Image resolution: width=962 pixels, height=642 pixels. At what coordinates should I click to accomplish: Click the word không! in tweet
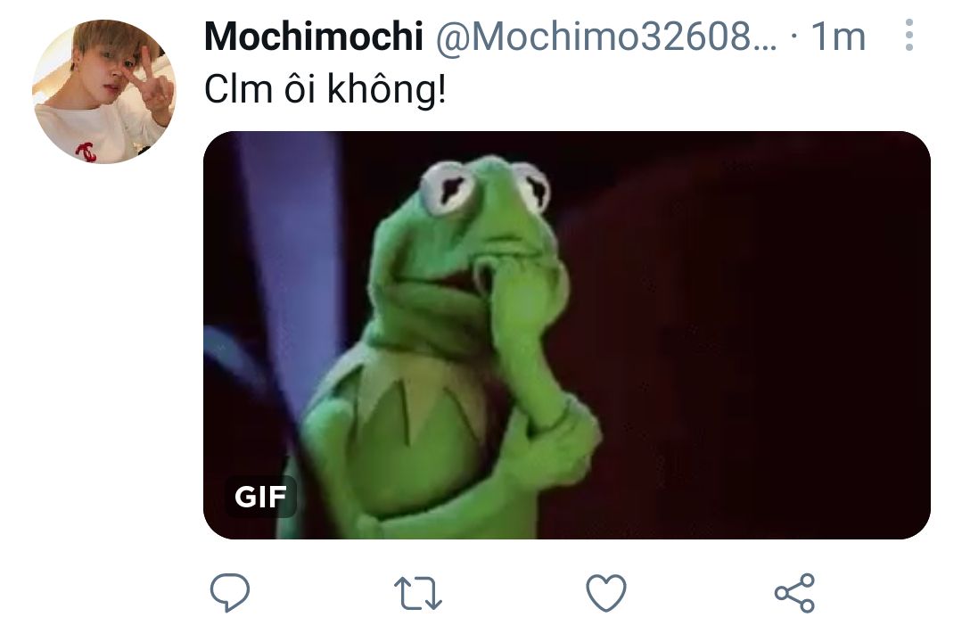click(x=387, y=90)
